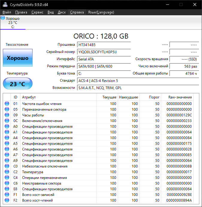
Task: Click the Прошивка field HT3414B5
Action: (x=104, y=45)
